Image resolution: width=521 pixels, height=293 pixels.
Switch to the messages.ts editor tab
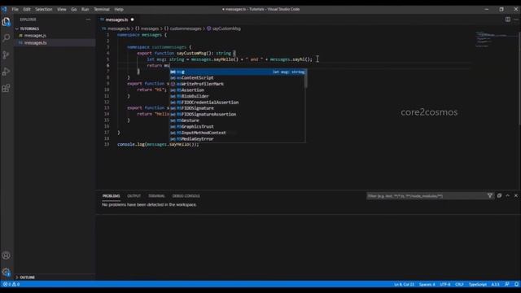click(116, 20)
